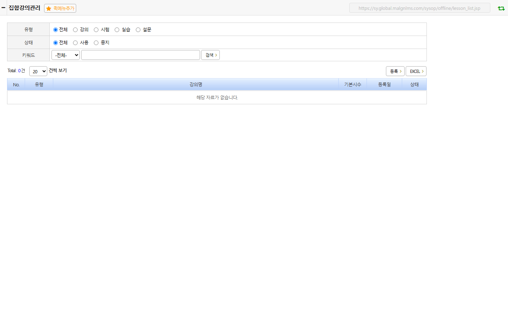The width and height of the screenshot is (508, 317).
Task: Click the table's 상태 column header
Action: [x=415, y=85]
